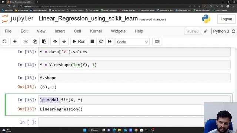237x133 pixels.
Task: Open the Widgets menu
Action: coord(118,31)
